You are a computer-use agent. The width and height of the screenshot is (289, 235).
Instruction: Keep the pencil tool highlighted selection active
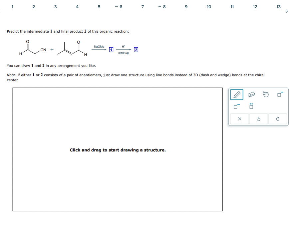236,94
